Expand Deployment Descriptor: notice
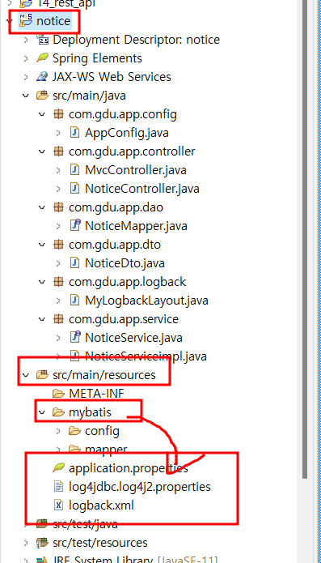Viewport: 321px width, 563px height. [x=26, y=40]
